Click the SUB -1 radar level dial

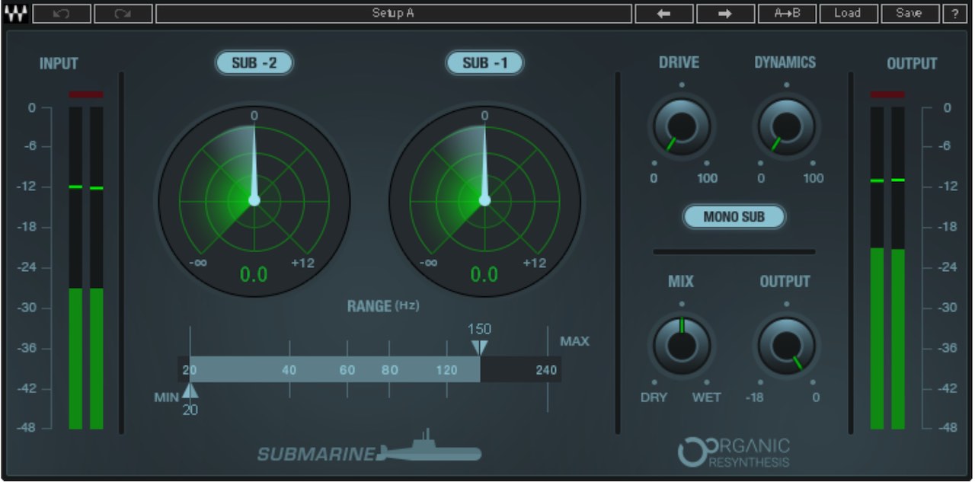(484, 200)
